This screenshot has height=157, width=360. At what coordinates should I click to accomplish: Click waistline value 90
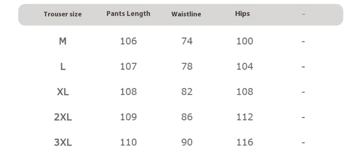click(x=187, y=143)
